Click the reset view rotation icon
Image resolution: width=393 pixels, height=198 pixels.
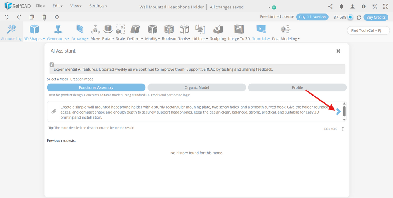(x=57, y=17)
